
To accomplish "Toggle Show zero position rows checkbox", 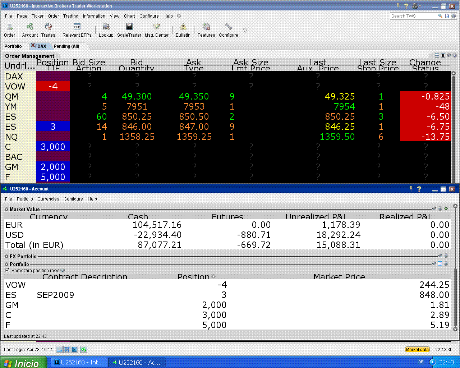I will point(7,270).
